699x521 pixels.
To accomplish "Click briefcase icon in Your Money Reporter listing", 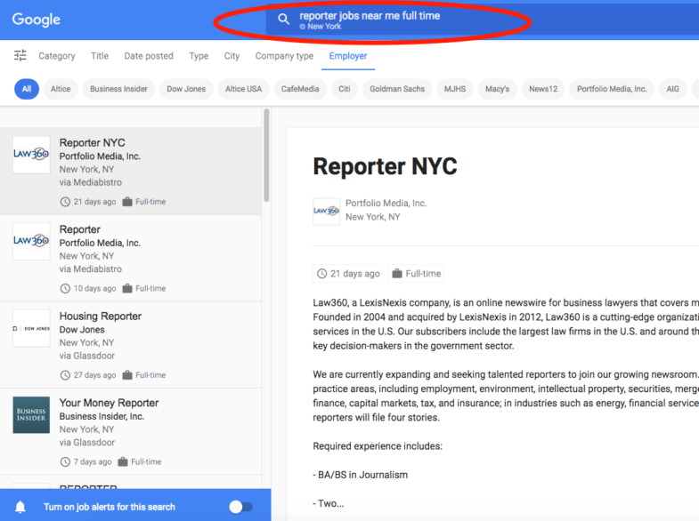I will 123,461.
